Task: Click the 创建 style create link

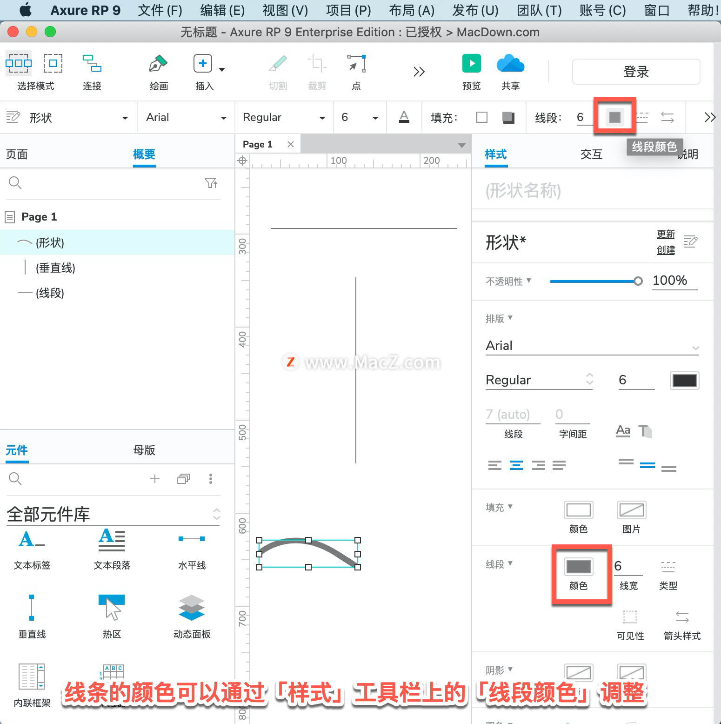Action: point(666,250)
